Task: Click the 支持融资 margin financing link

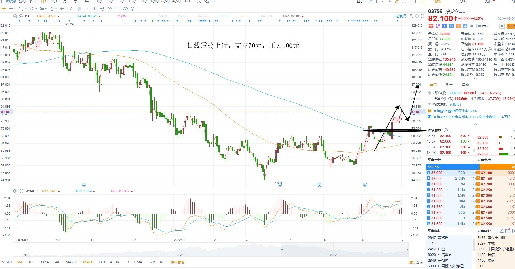Action: coord(455,111)
